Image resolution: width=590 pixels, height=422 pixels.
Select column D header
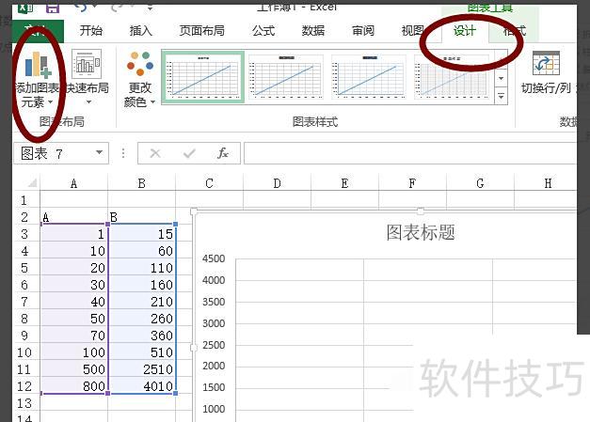(277, 183)
